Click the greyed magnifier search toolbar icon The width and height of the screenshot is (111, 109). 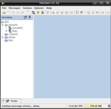click(x=53, y=13)
